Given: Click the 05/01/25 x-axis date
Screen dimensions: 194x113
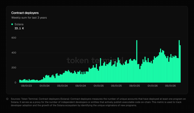Looking at the screenshot, I should [x=116, y=86].
